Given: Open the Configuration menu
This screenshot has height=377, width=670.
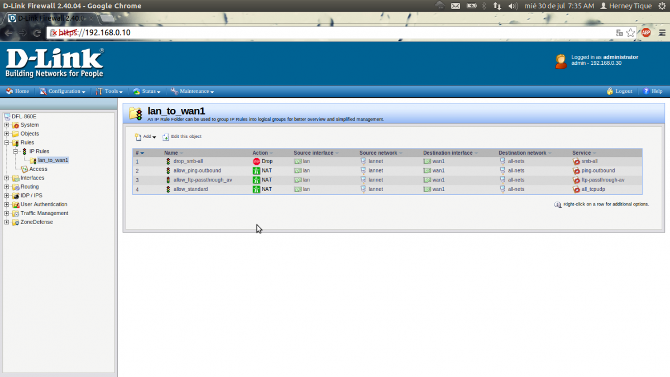Looking at the screenshot, I should [x=62, y=91].
